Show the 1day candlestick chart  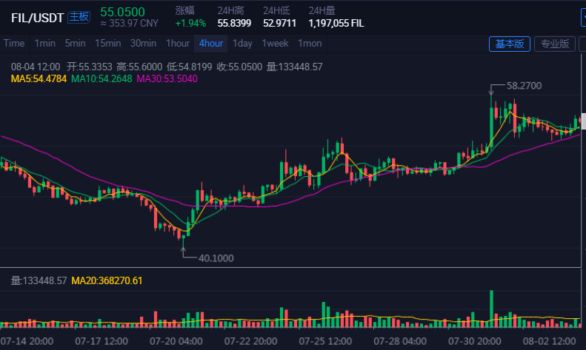click(242, 43)
